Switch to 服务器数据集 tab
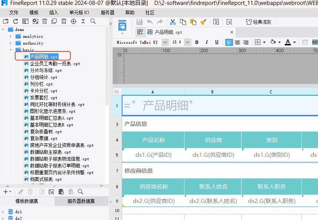 click(x=81, y=201)
